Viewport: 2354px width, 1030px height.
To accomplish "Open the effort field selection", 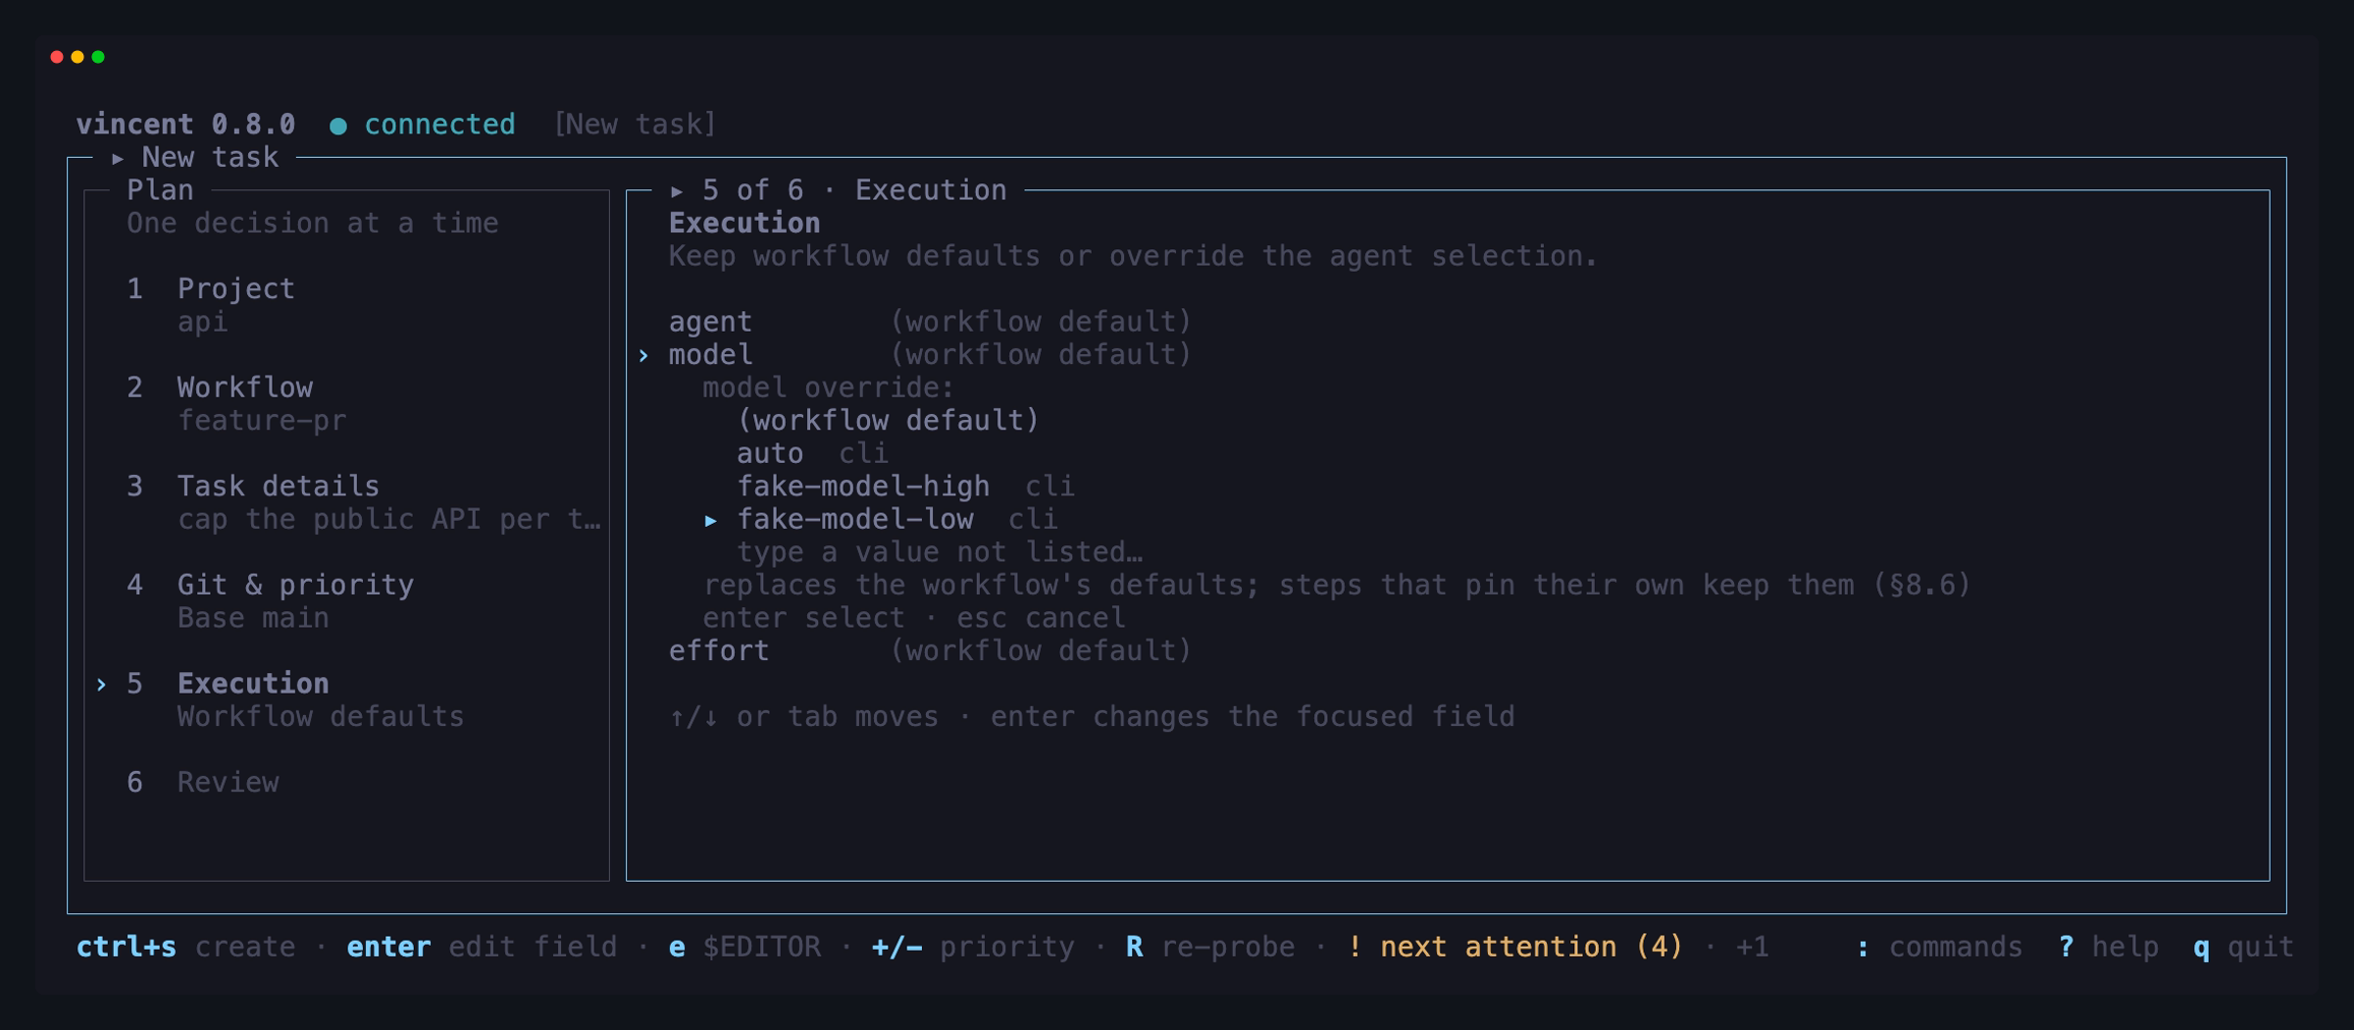I will tap(930, 651).
